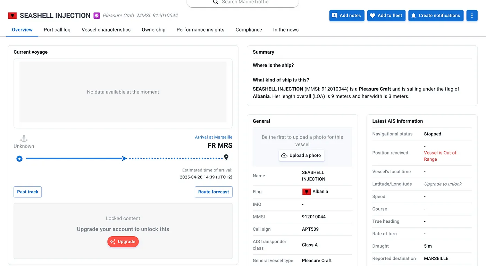Click the Upgrade to unlock text
Image resolution: width=486 pixels, height=266 pixels.
(x=443, y=184)
